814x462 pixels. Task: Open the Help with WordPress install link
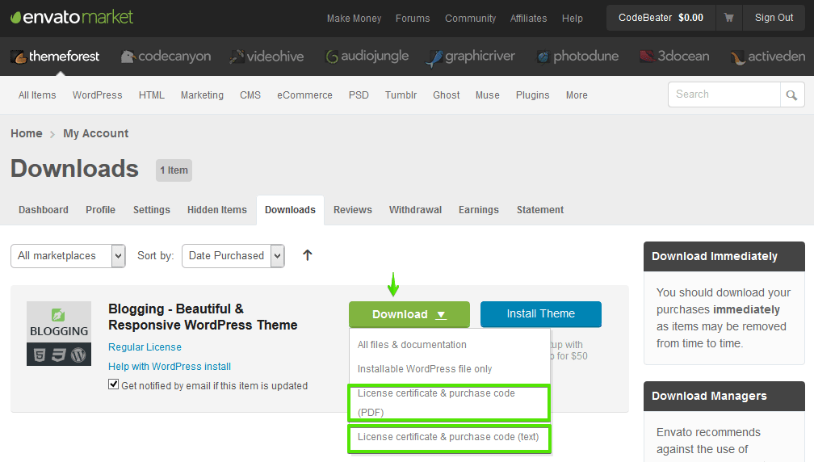pos(170,367)
